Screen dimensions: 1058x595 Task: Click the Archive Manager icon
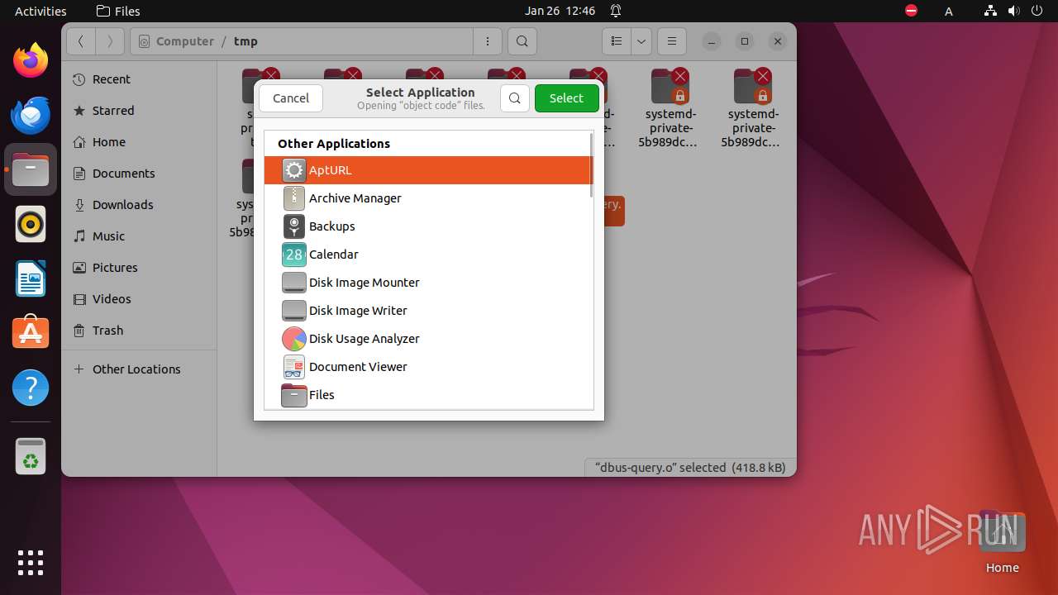point(294,198)
